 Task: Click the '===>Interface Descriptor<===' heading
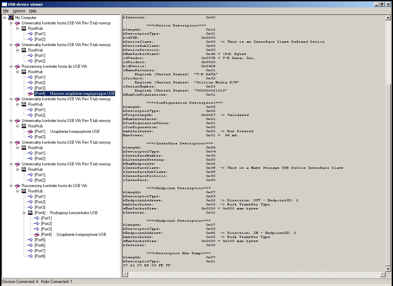180,143
